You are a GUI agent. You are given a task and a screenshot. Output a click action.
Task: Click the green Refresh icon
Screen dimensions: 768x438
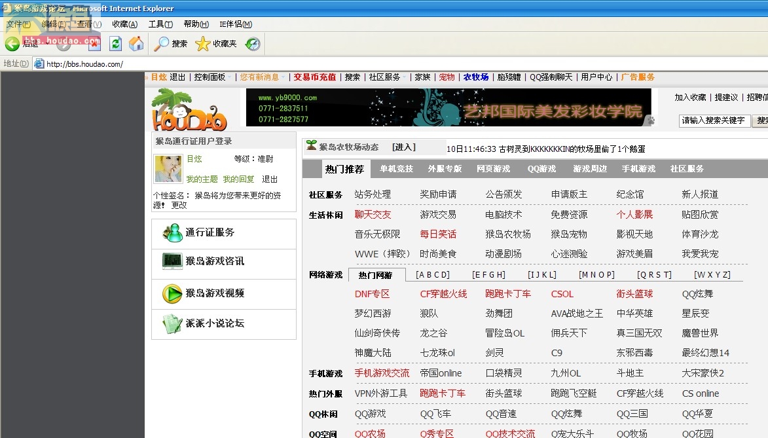pyautogui.click(x=115, y=44)
